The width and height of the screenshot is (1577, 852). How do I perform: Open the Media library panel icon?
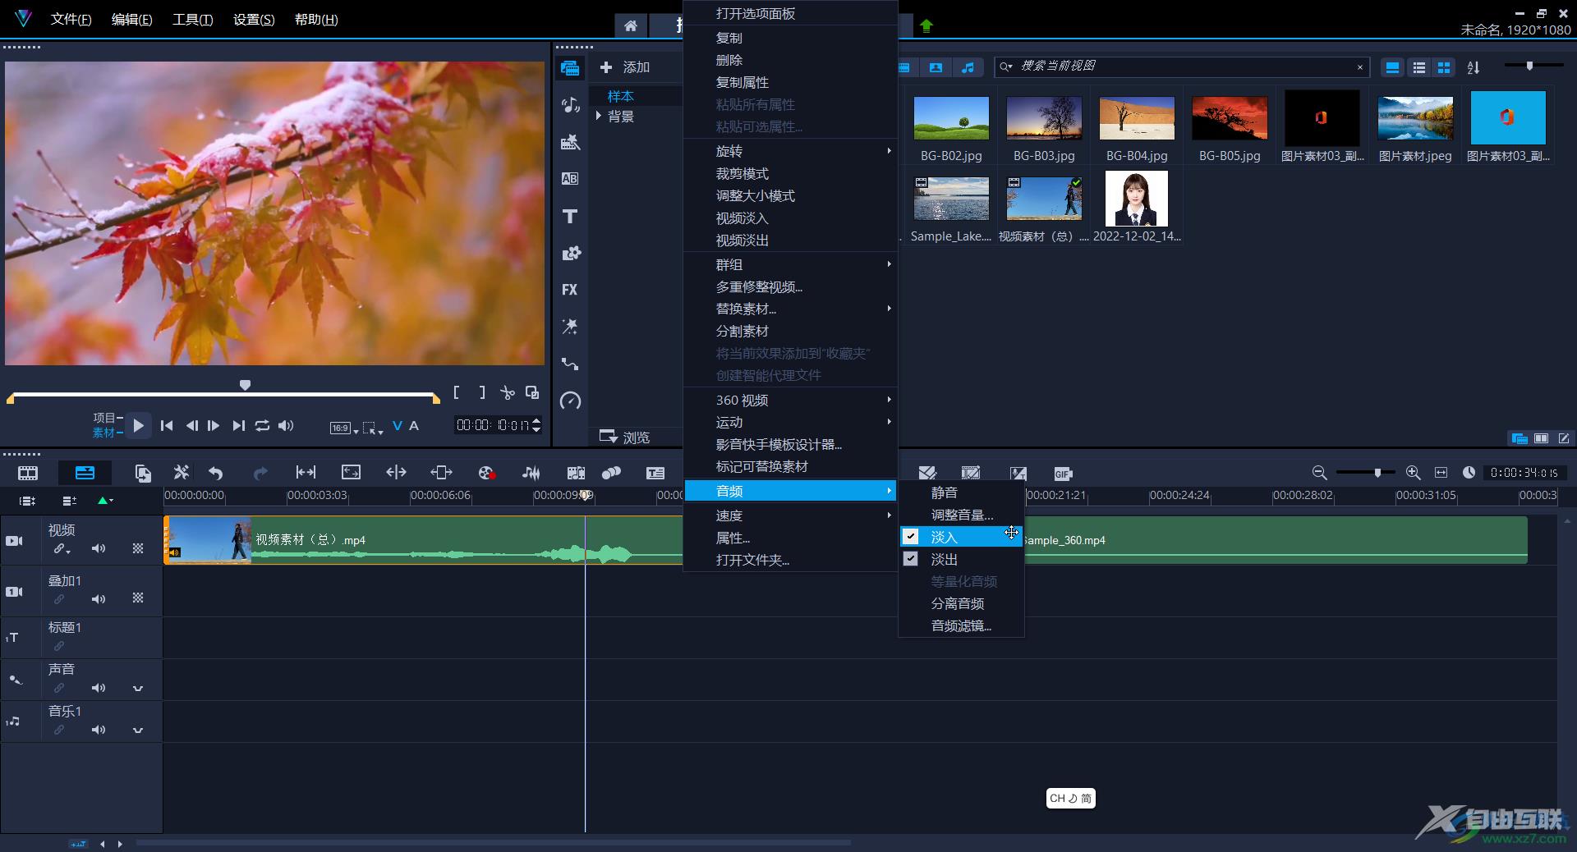[570, 67]
